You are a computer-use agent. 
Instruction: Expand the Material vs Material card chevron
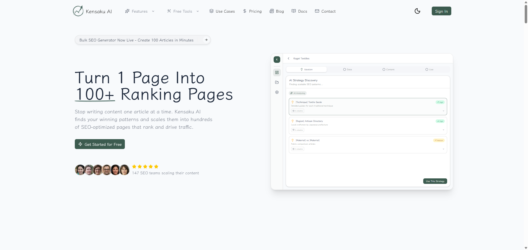[443, 149]
